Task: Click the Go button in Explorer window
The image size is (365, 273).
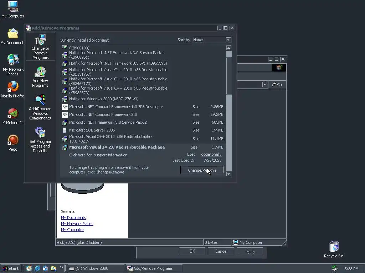Action: point(277,85)
